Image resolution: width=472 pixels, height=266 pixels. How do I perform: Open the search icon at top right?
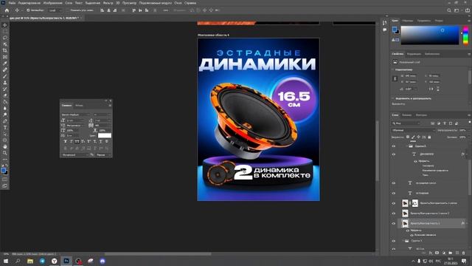click(x=449, y=10)
